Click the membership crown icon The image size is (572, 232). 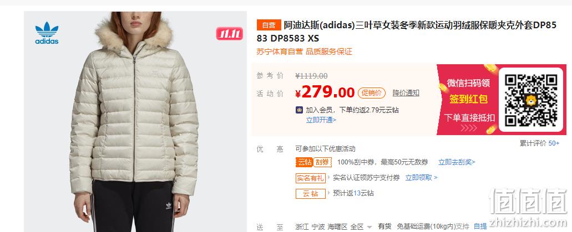click(x=299, y=110)
